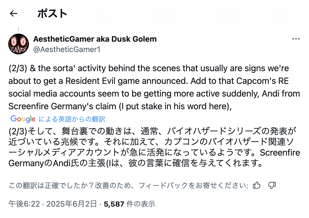
Task: Click the ポスト page heading
Action: pos(52,13)
